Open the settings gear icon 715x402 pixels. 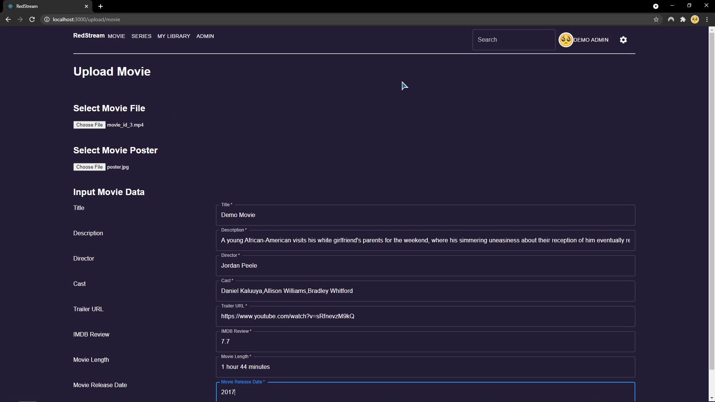(623, 40)
